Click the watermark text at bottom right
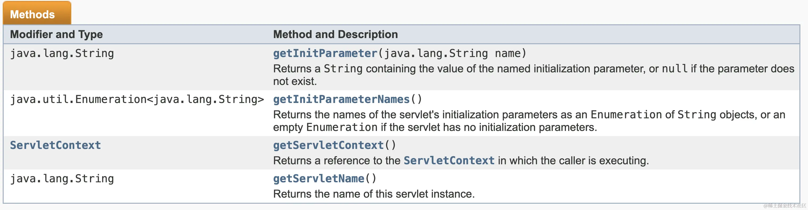 784,206
